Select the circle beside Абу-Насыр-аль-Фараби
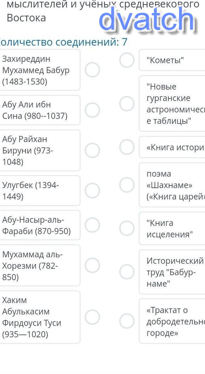Image resolution: width=205 pixels, height=374 pixels. [92, 225]
